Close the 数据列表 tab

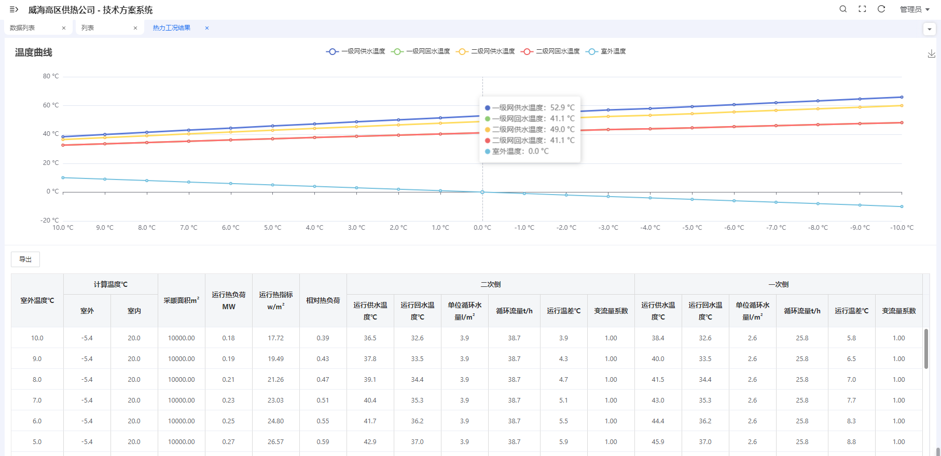click(x=64, y=28)
